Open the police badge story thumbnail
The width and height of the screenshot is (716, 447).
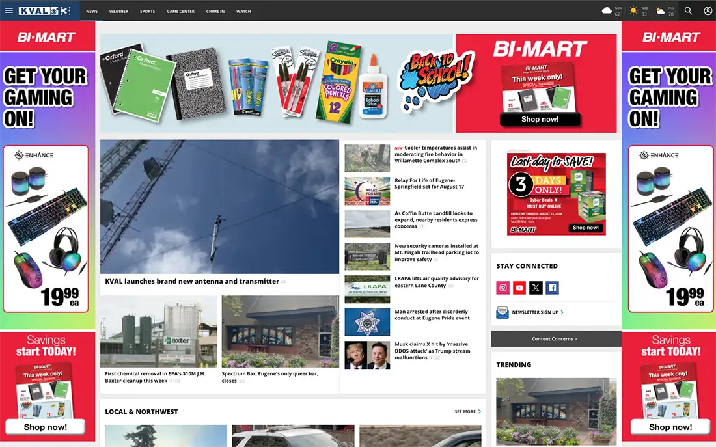(367, 322)
